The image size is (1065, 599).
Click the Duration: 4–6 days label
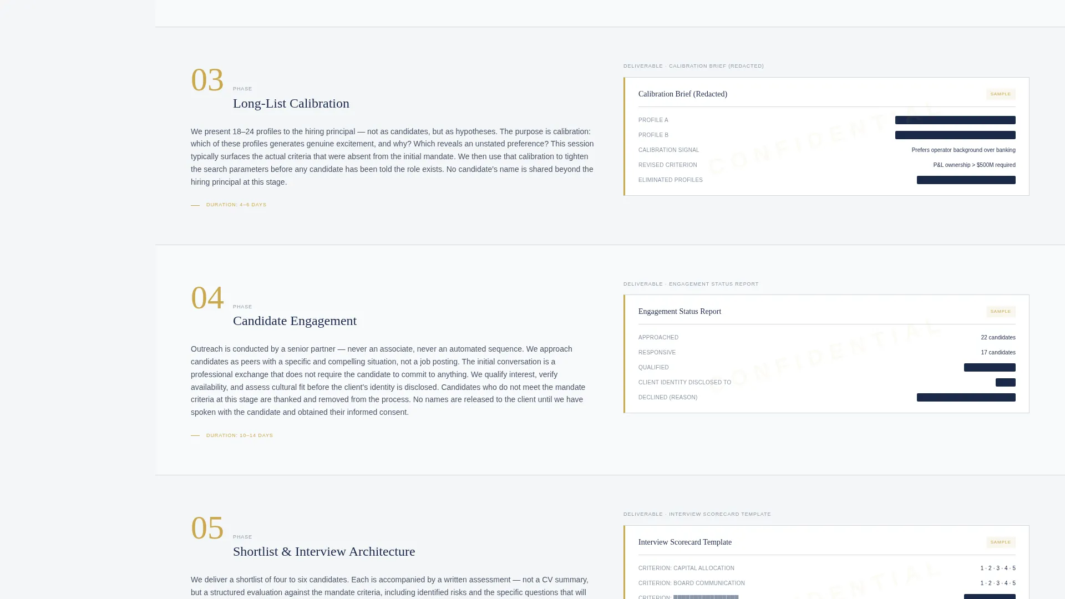pyautogui.click(x=236, y=205)
